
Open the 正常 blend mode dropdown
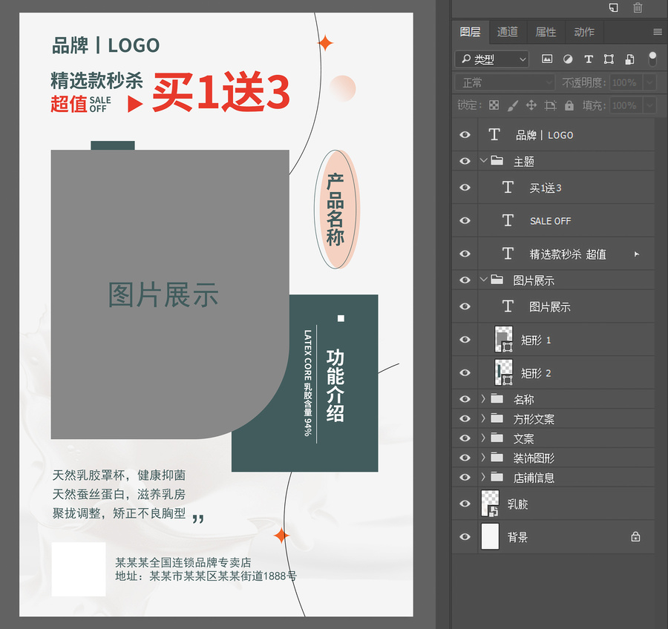pyautogui.click(x=505, y=82)
